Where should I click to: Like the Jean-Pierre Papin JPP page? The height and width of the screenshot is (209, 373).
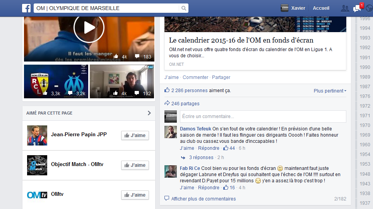pyautogui.click(x=135, y=135)
